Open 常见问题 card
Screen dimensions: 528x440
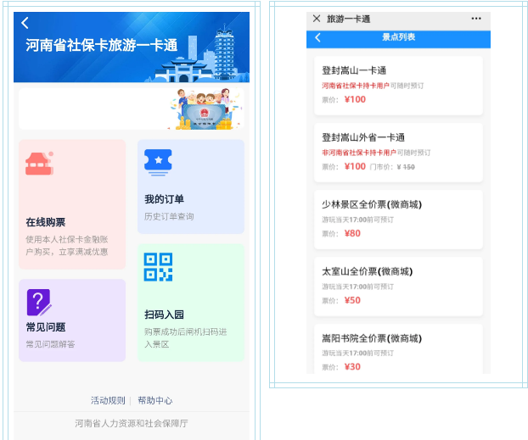tap(72, 320)
